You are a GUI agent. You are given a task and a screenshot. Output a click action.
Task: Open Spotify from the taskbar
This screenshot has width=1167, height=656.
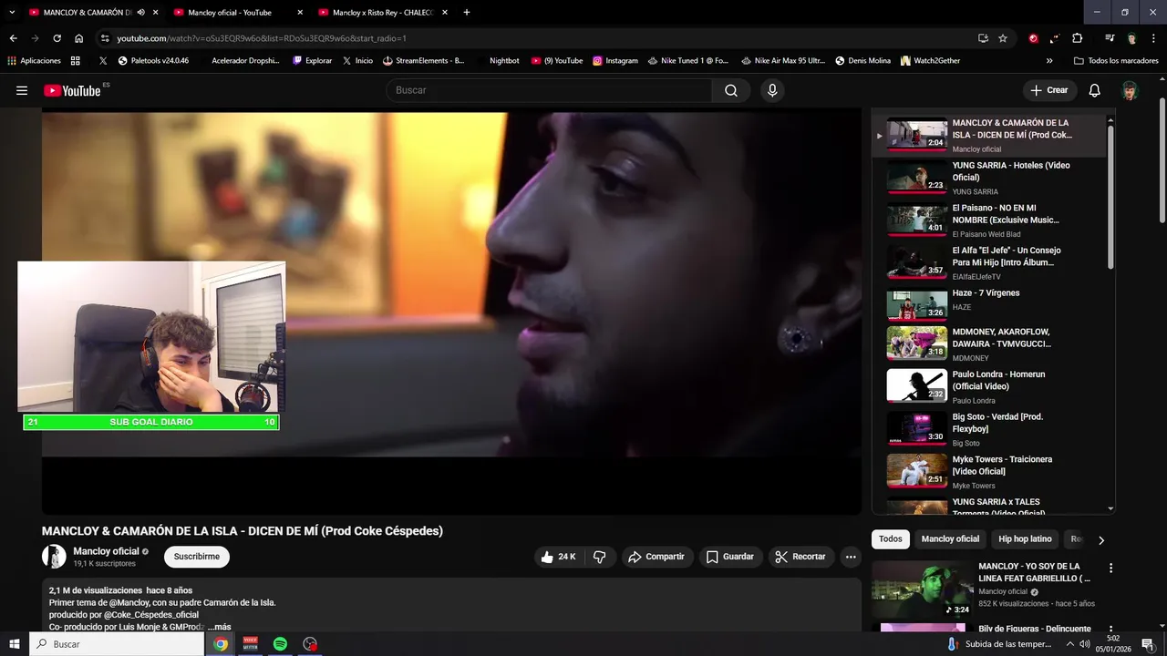click(x=280, y=644)
